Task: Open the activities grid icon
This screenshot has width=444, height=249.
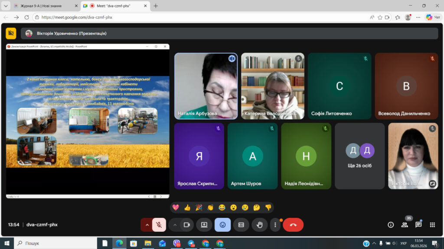Action: 432,225
